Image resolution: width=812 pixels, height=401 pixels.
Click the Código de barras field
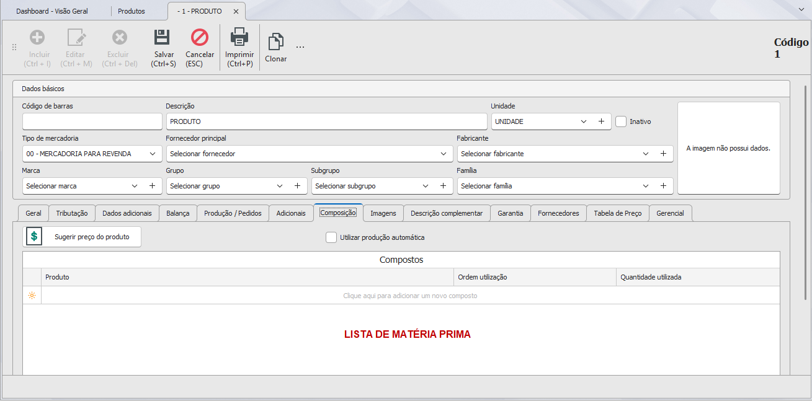pos(92,121)
